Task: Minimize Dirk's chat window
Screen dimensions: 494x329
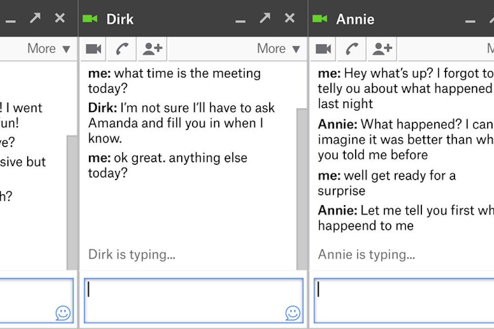Action: 241,21
